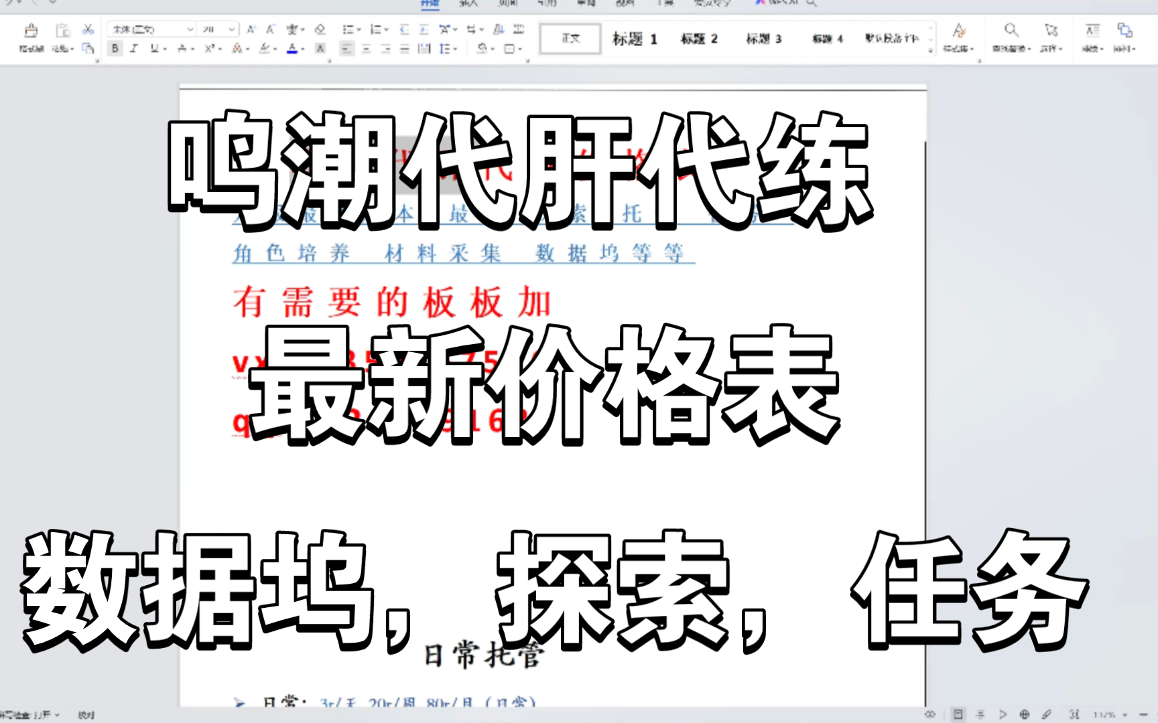
Task: Right-align the paragraph text
Action: pos(385,49)
